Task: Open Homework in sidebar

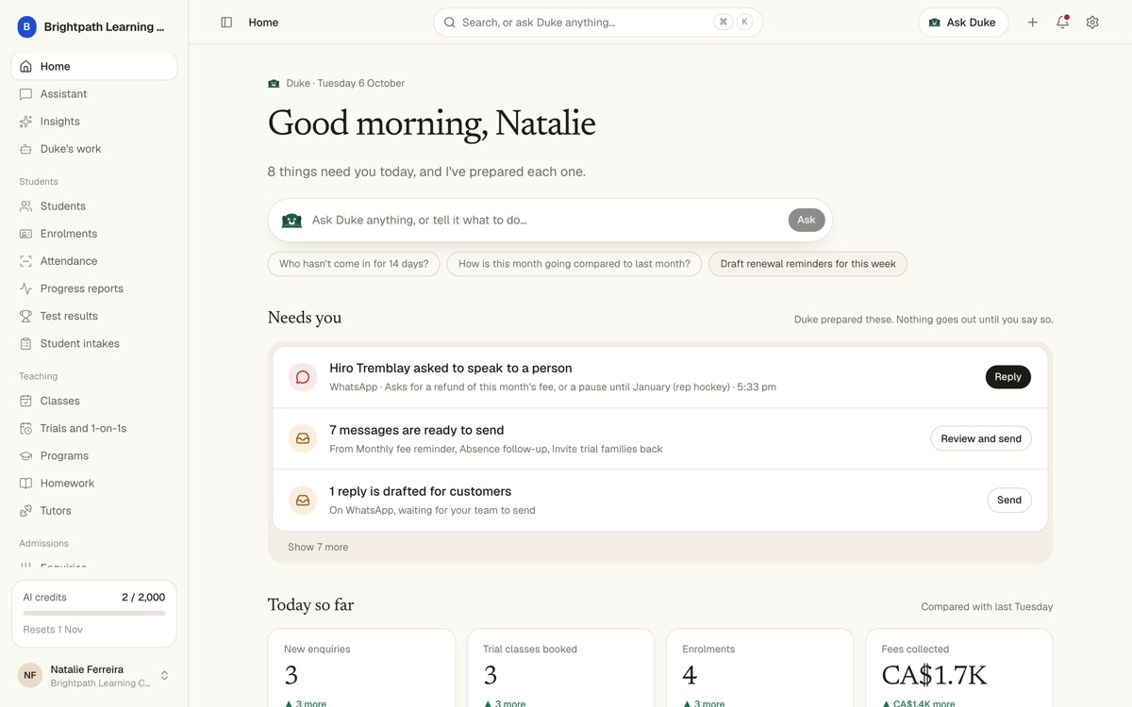Action: click(x=94, y=483)
